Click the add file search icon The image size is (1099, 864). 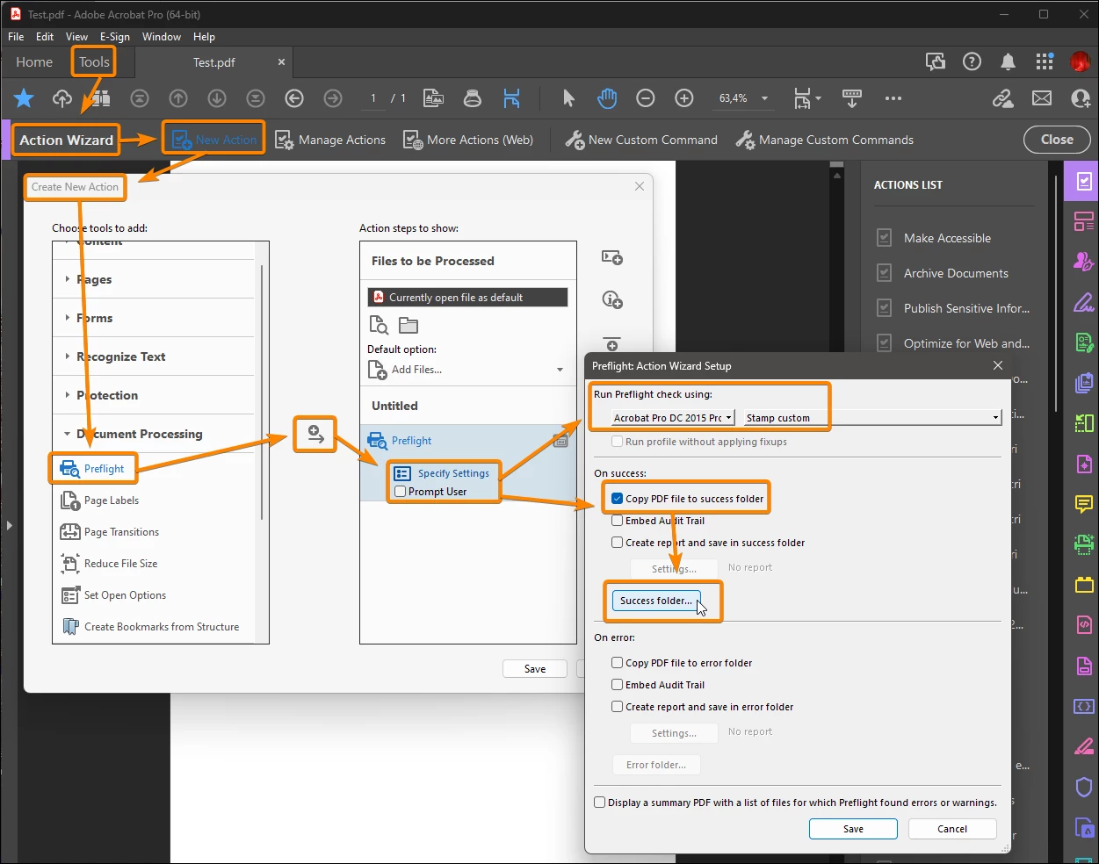coord(379,325)
